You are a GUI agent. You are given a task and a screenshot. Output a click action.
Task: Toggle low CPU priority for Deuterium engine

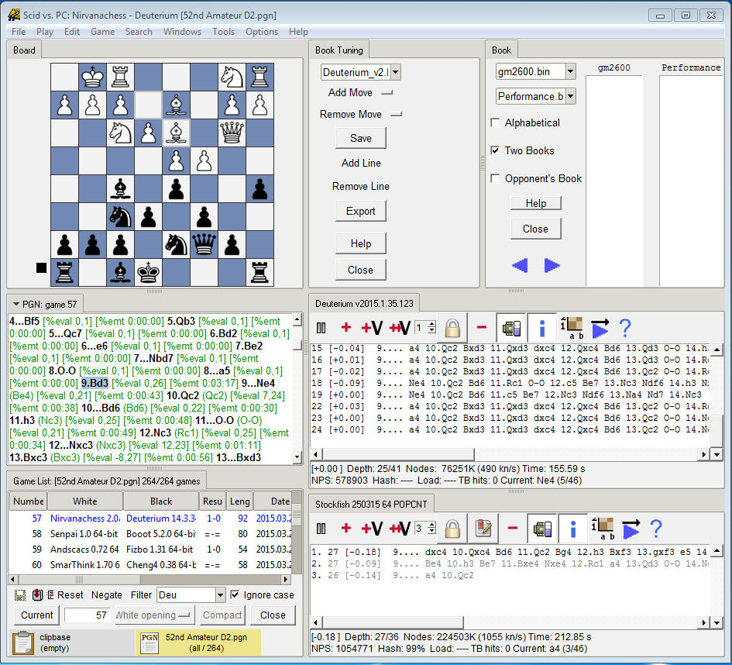click(511, 328)
